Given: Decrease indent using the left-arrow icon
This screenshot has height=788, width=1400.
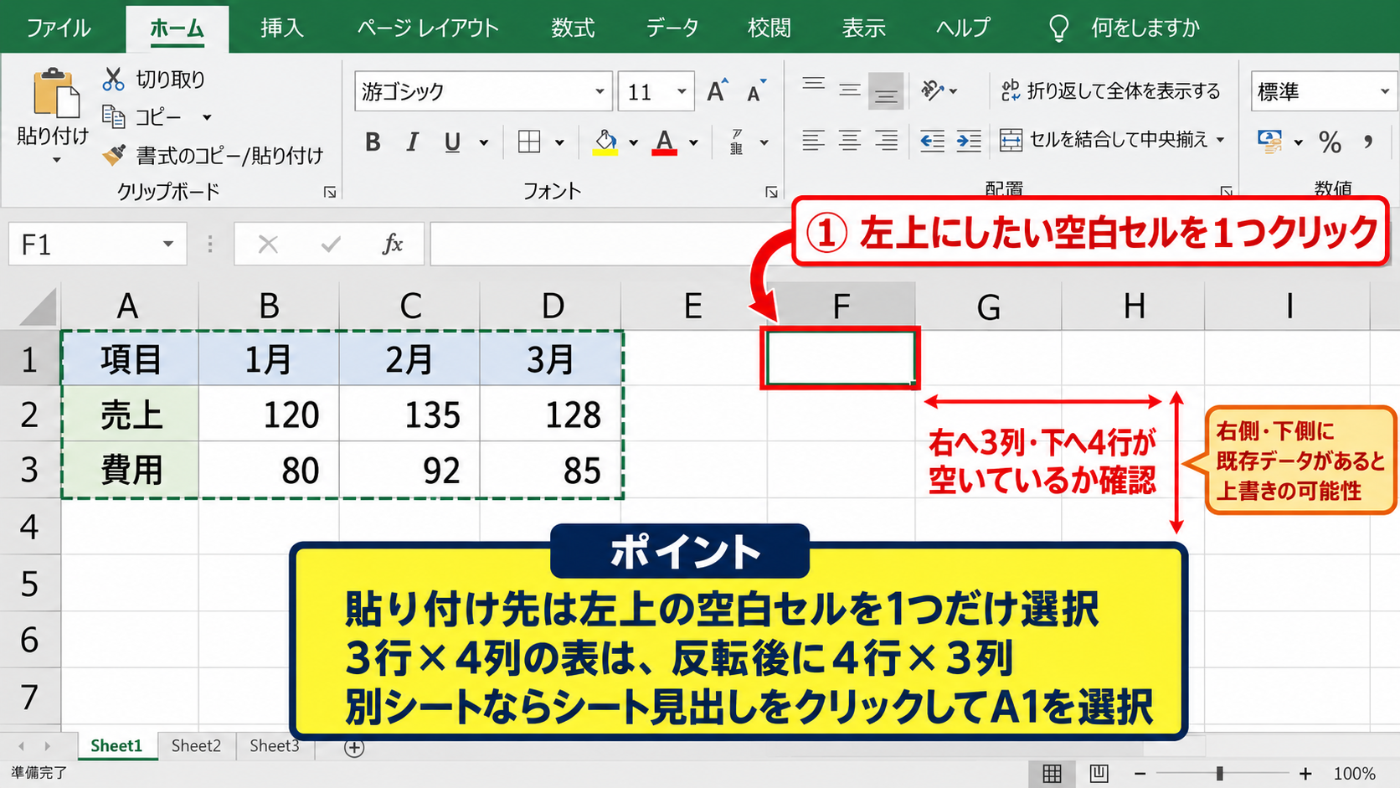Looking at the screenshot, I should point(932,141).
